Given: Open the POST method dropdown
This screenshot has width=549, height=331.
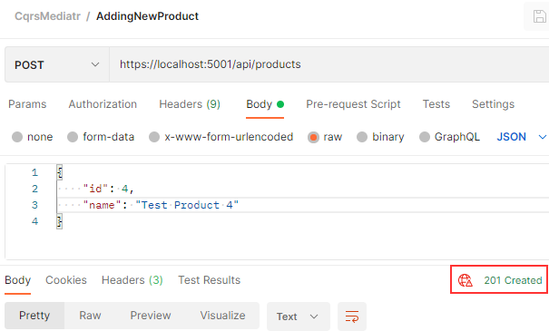Looking at the screenshot, I should [x=57, y=64].
